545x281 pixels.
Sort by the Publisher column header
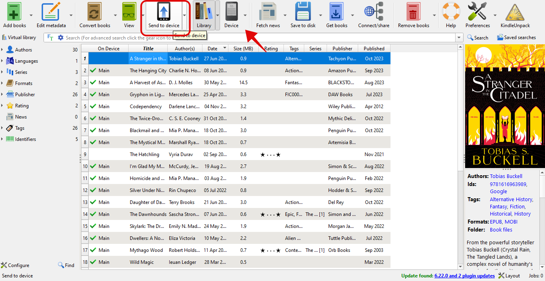pos(342,49)
